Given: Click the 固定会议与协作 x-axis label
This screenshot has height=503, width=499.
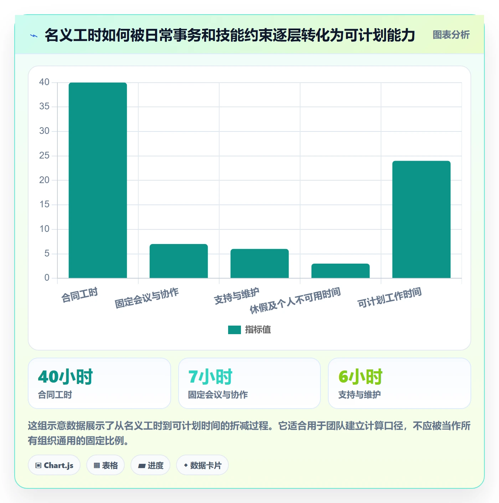Looking at the screenshot, I should point(146,298).
